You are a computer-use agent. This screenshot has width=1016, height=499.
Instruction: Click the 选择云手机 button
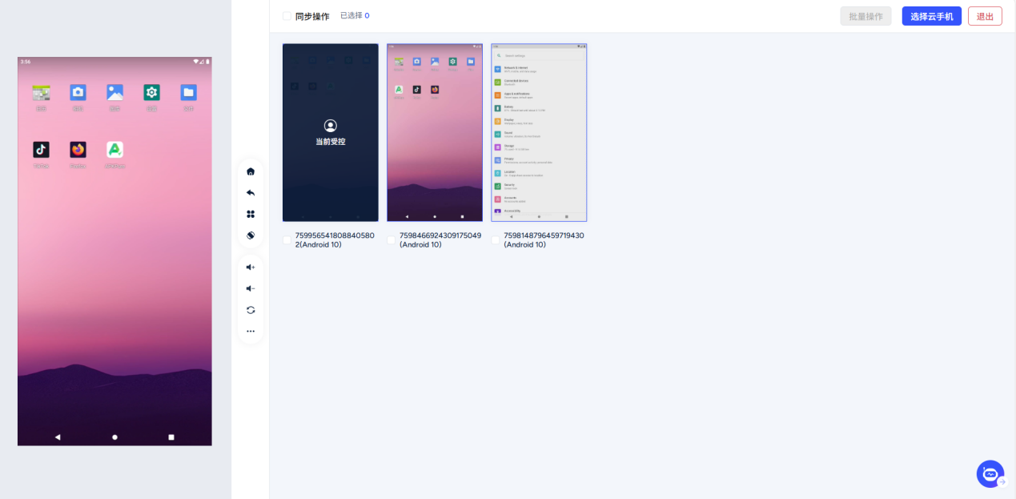(x=931, y=16)
